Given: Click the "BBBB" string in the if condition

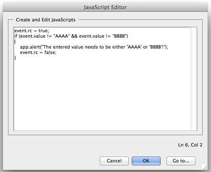Looking at the screenshot, I should 120,36.
